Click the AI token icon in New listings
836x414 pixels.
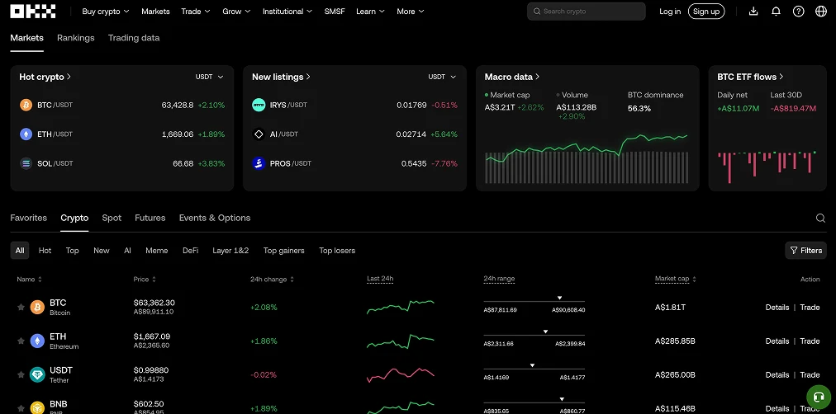(259, 134)
